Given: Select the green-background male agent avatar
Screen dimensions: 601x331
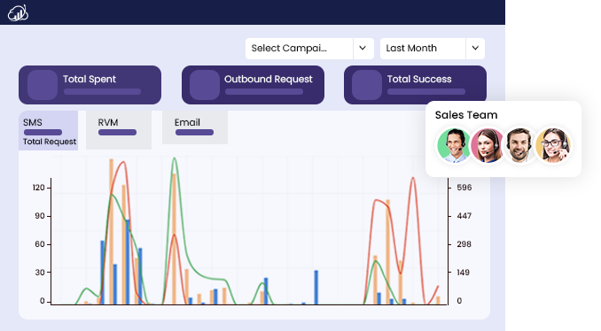Looking at the screenshot, I should pos(454,146).
